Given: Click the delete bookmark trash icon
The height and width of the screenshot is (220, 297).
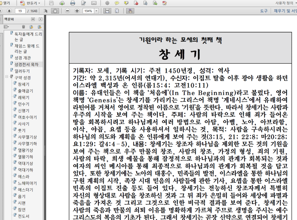Looking at the screenshot, I should pos(23,27).
